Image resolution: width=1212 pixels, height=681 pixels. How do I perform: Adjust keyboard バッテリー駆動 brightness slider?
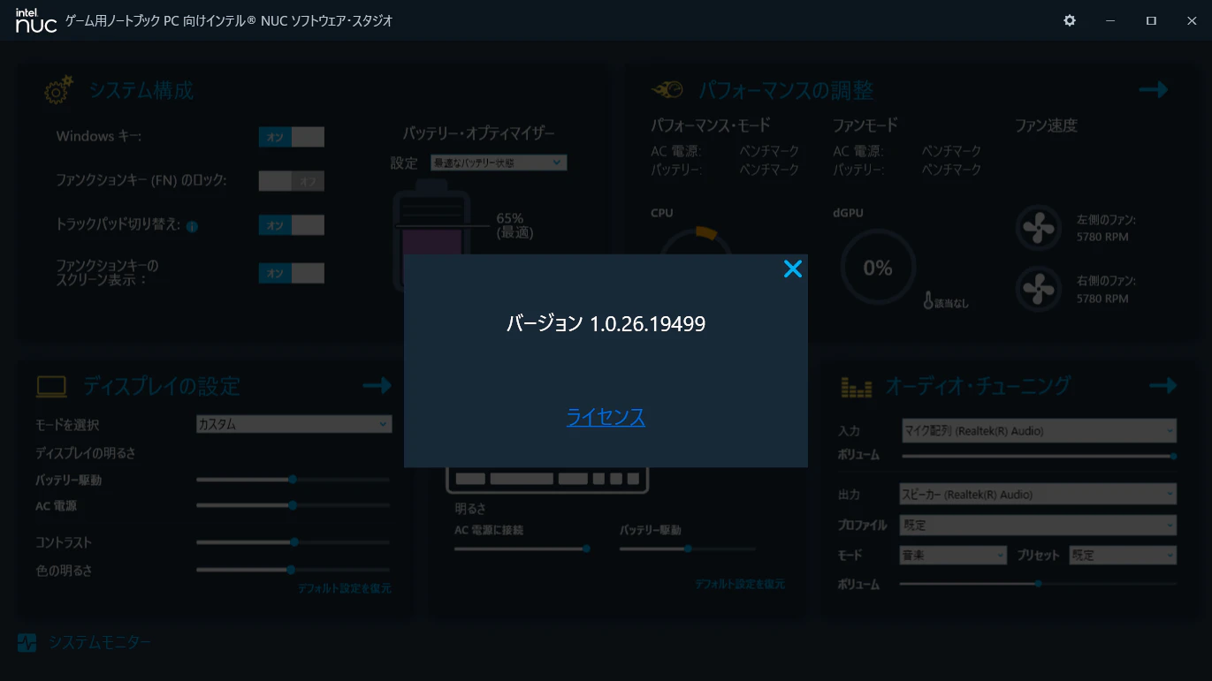688,549
